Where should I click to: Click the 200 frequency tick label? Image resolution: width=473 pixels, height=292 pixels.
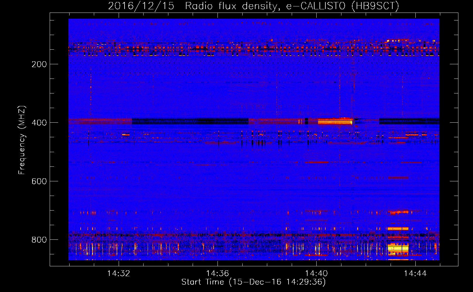[x=39, y=64]
